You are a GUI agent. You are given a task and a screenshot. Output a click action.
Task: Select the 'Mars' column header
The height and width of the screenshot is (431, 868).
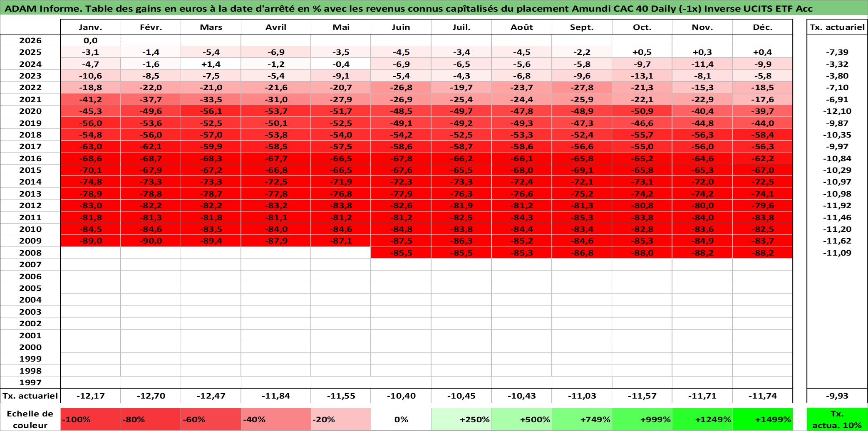(x=211, y=27)
